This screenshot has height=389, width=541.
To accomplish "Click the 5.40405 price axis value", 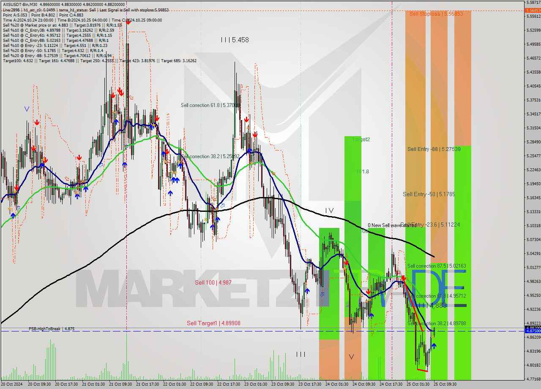I will point(533,86).
